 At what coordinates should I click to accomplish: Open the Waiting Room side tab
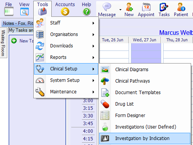(x=3, y=43)
